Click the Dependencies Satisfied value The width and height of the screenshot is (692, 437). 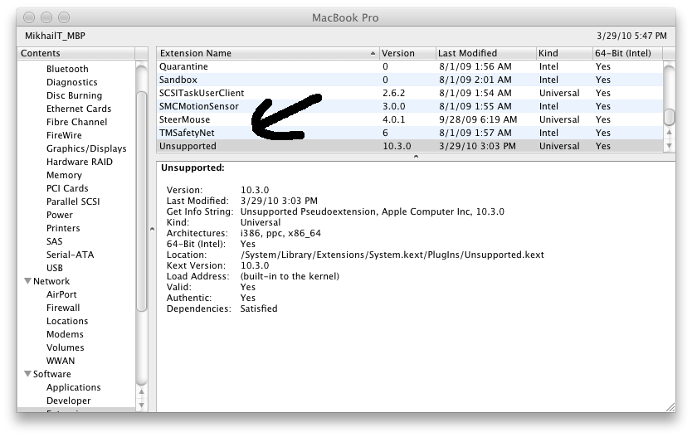(x=259, y=308)
